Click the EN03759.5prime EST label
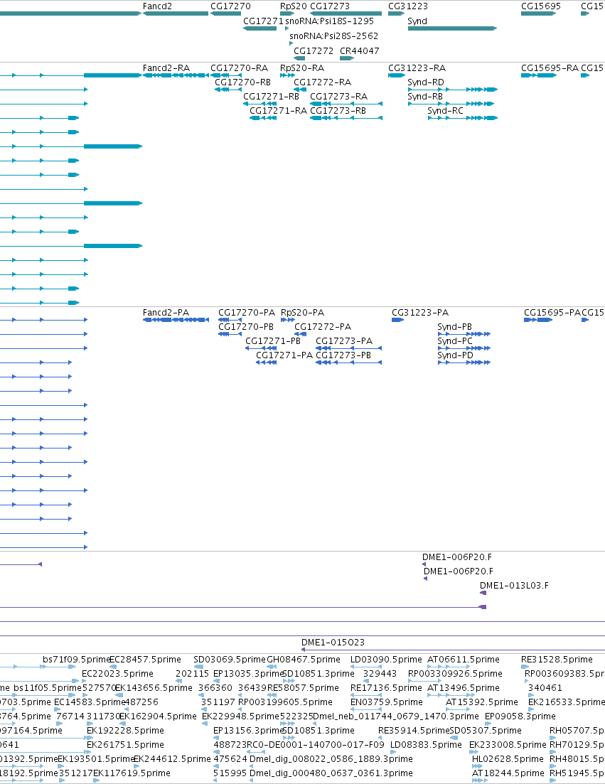This screenshot has width=605, height=784. (x=387, y=702)
